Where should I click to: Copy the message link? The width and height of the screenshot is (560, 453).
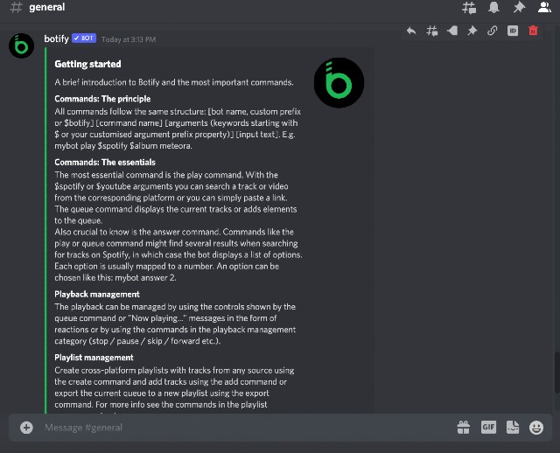pyautogui.click(x=492, y=31)
